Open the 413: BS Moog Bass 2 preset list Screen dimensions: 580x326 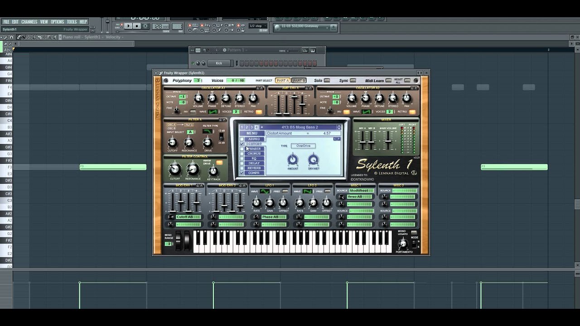pos(299,127)
